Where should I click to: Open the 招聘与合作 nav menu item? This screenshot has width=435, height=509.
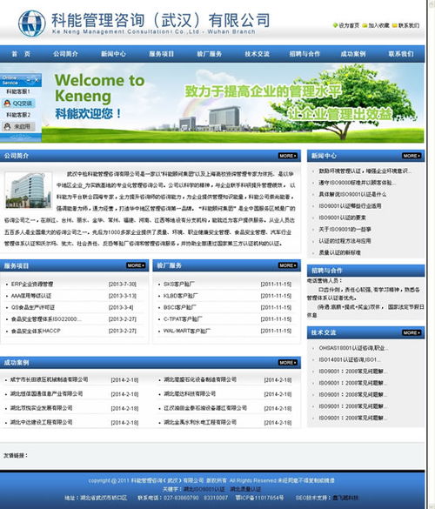304,54
